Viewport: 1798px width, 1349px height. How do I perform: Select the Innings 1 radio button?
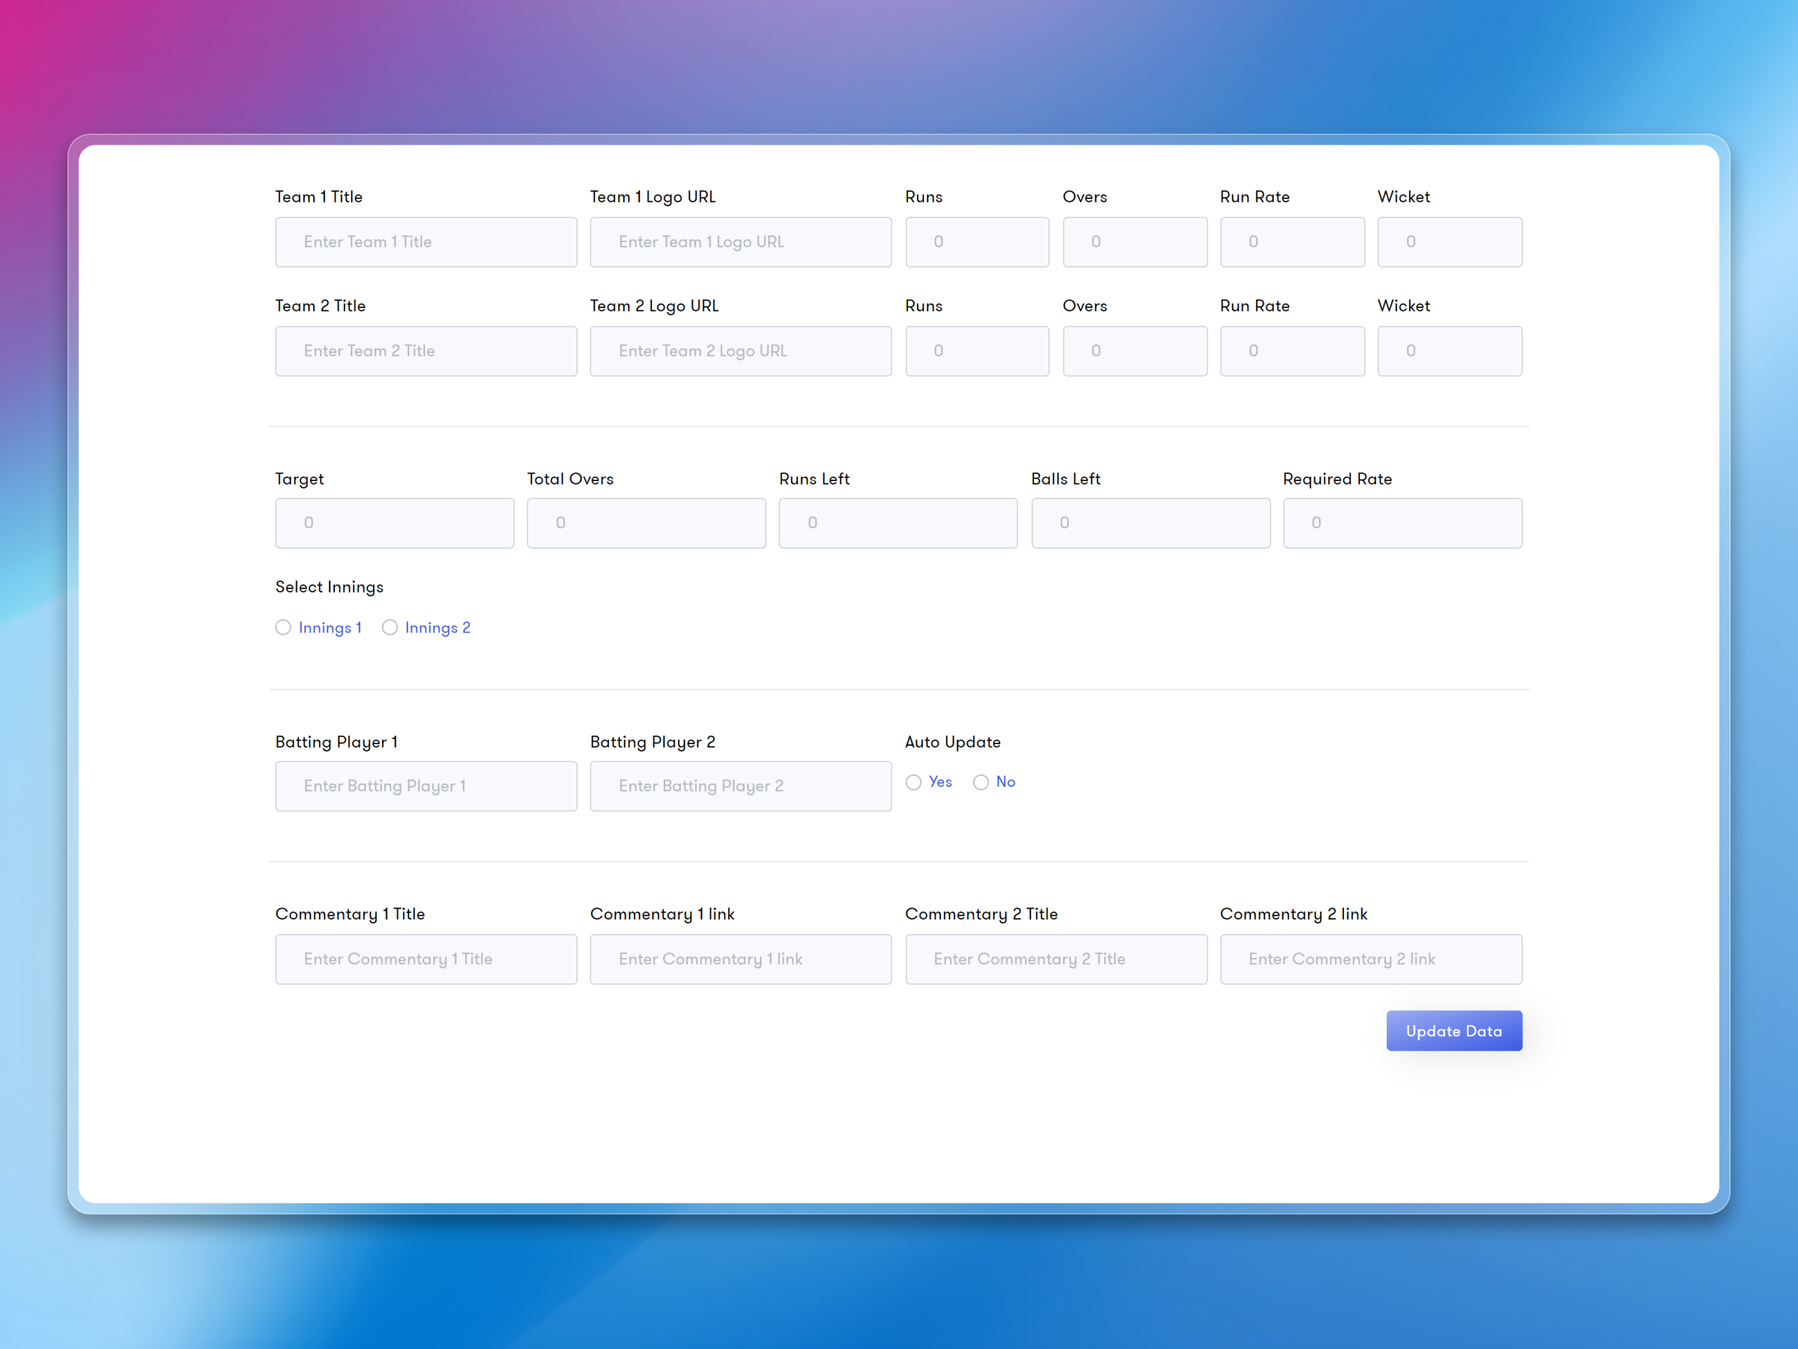tap(283, 627)
